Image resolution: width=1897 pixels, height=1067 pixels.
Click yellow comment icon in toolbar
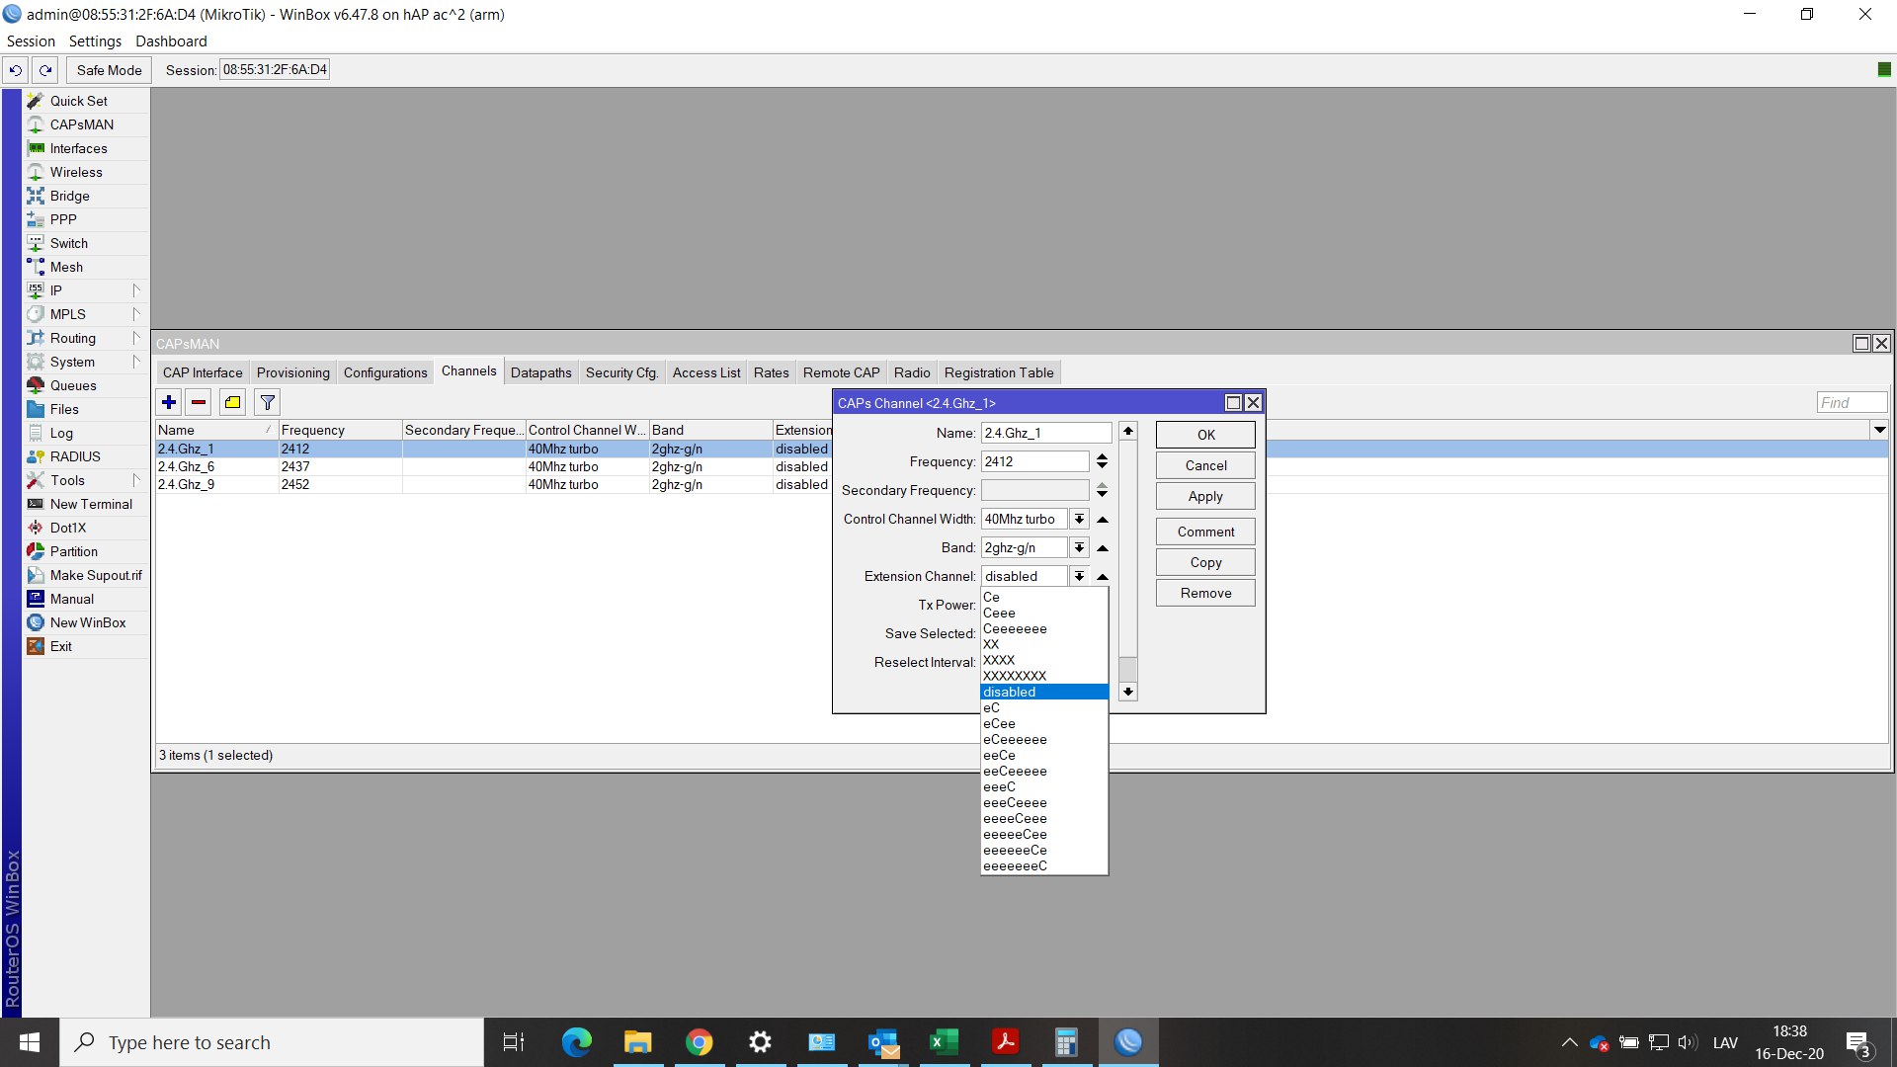(232, 402)
